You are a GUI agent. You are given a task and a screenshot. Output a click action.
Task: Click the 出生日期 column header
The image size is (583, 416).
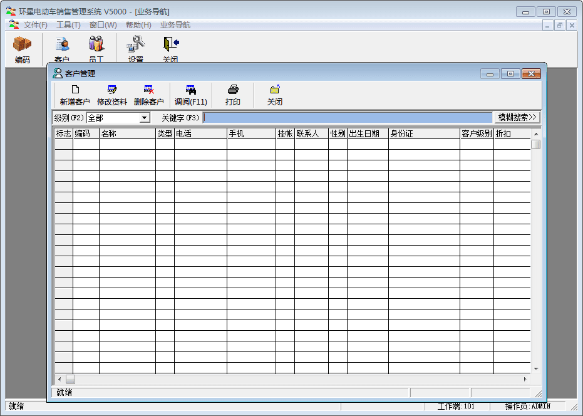368,133
